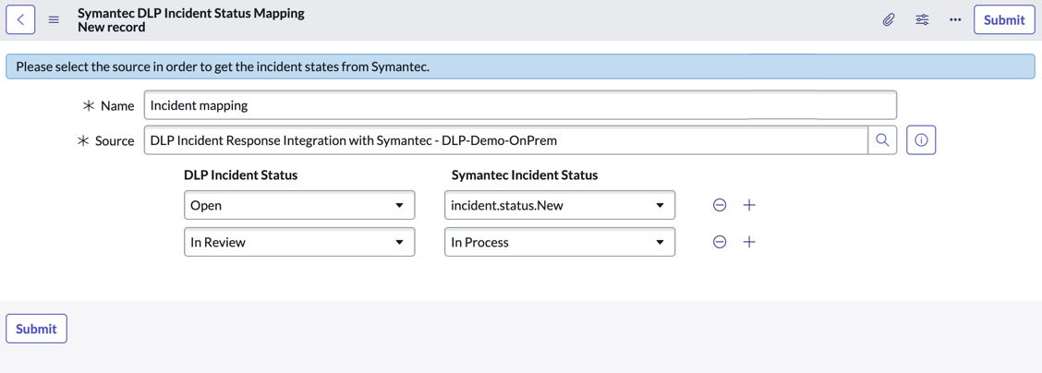Click the Symantec Incident Status column header
1042x373 pixels.
(525, 175)
